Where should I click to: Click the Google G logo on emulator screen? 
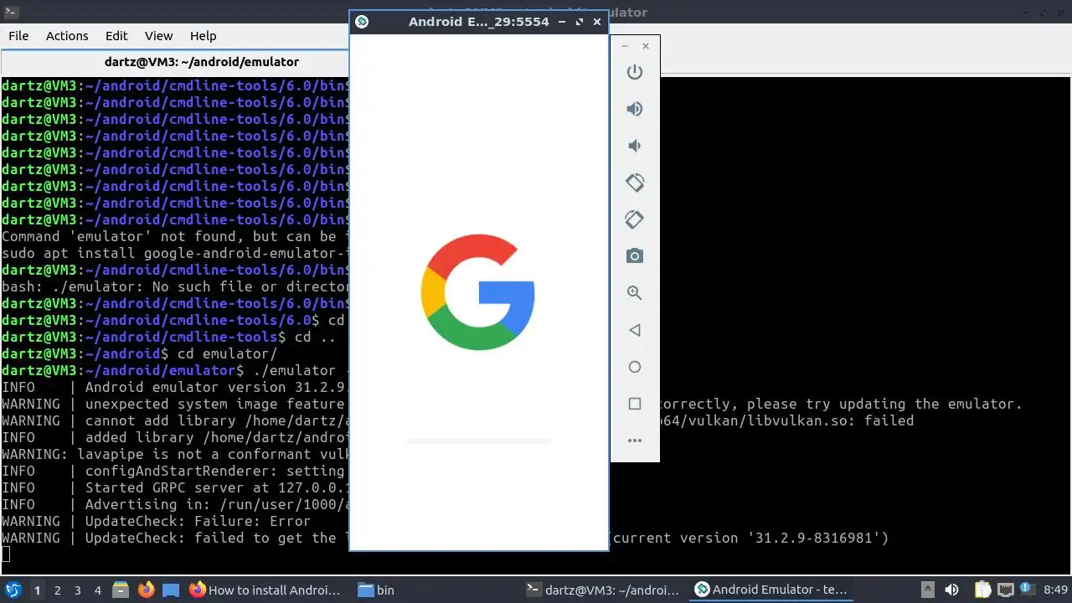click(478, 292)
